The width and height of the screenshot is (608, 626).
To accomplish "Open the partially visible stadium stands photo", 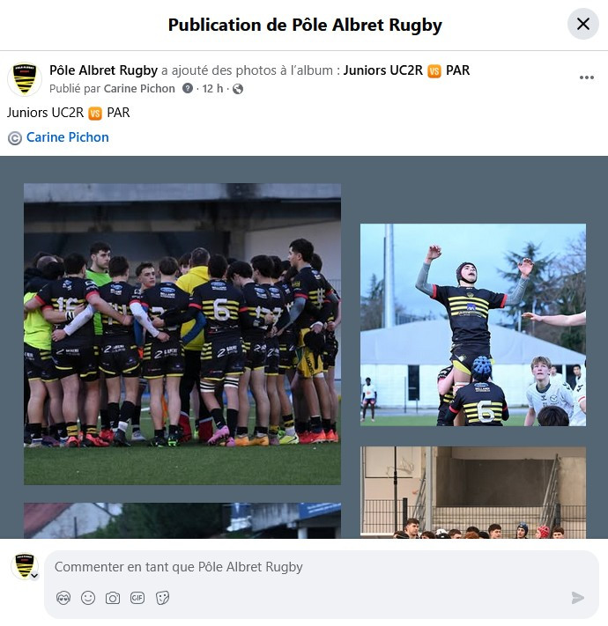I will pyautogui.click(x=473, y=492).
